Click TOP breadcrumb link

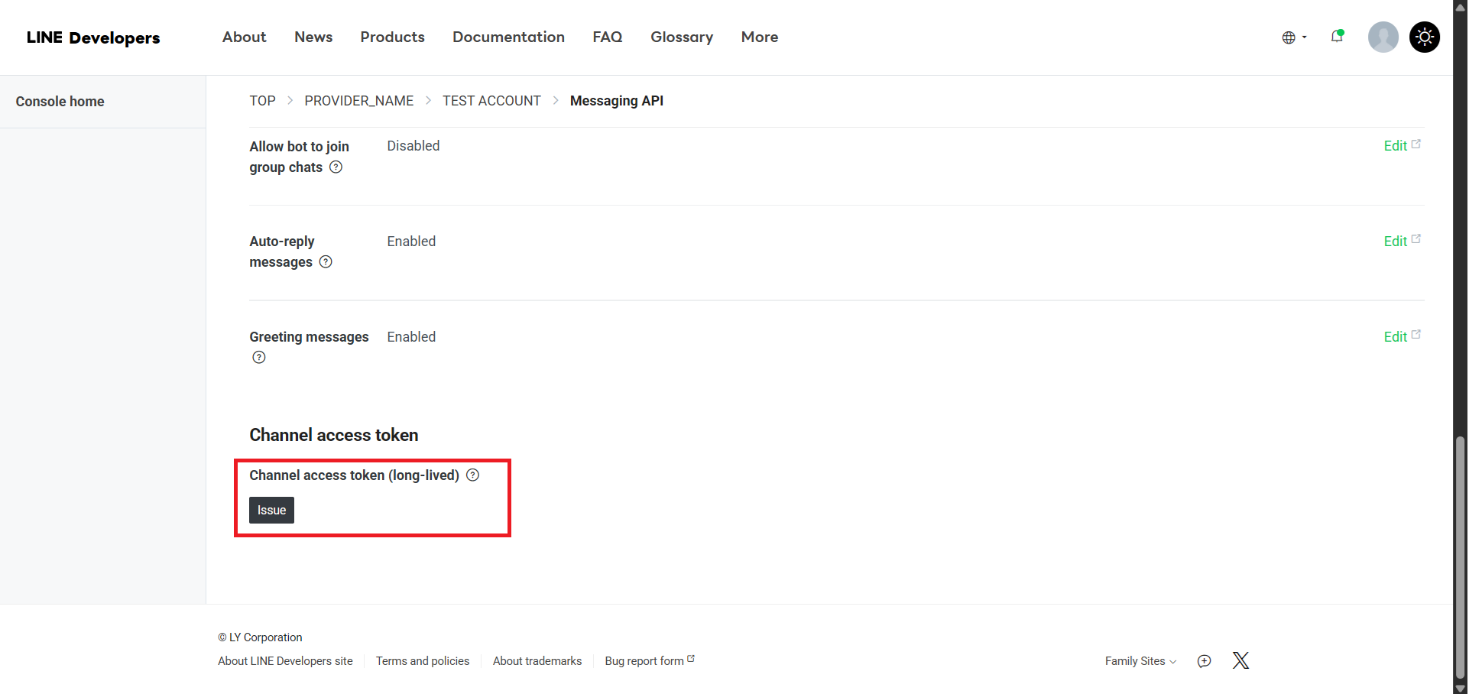point(262,101)
